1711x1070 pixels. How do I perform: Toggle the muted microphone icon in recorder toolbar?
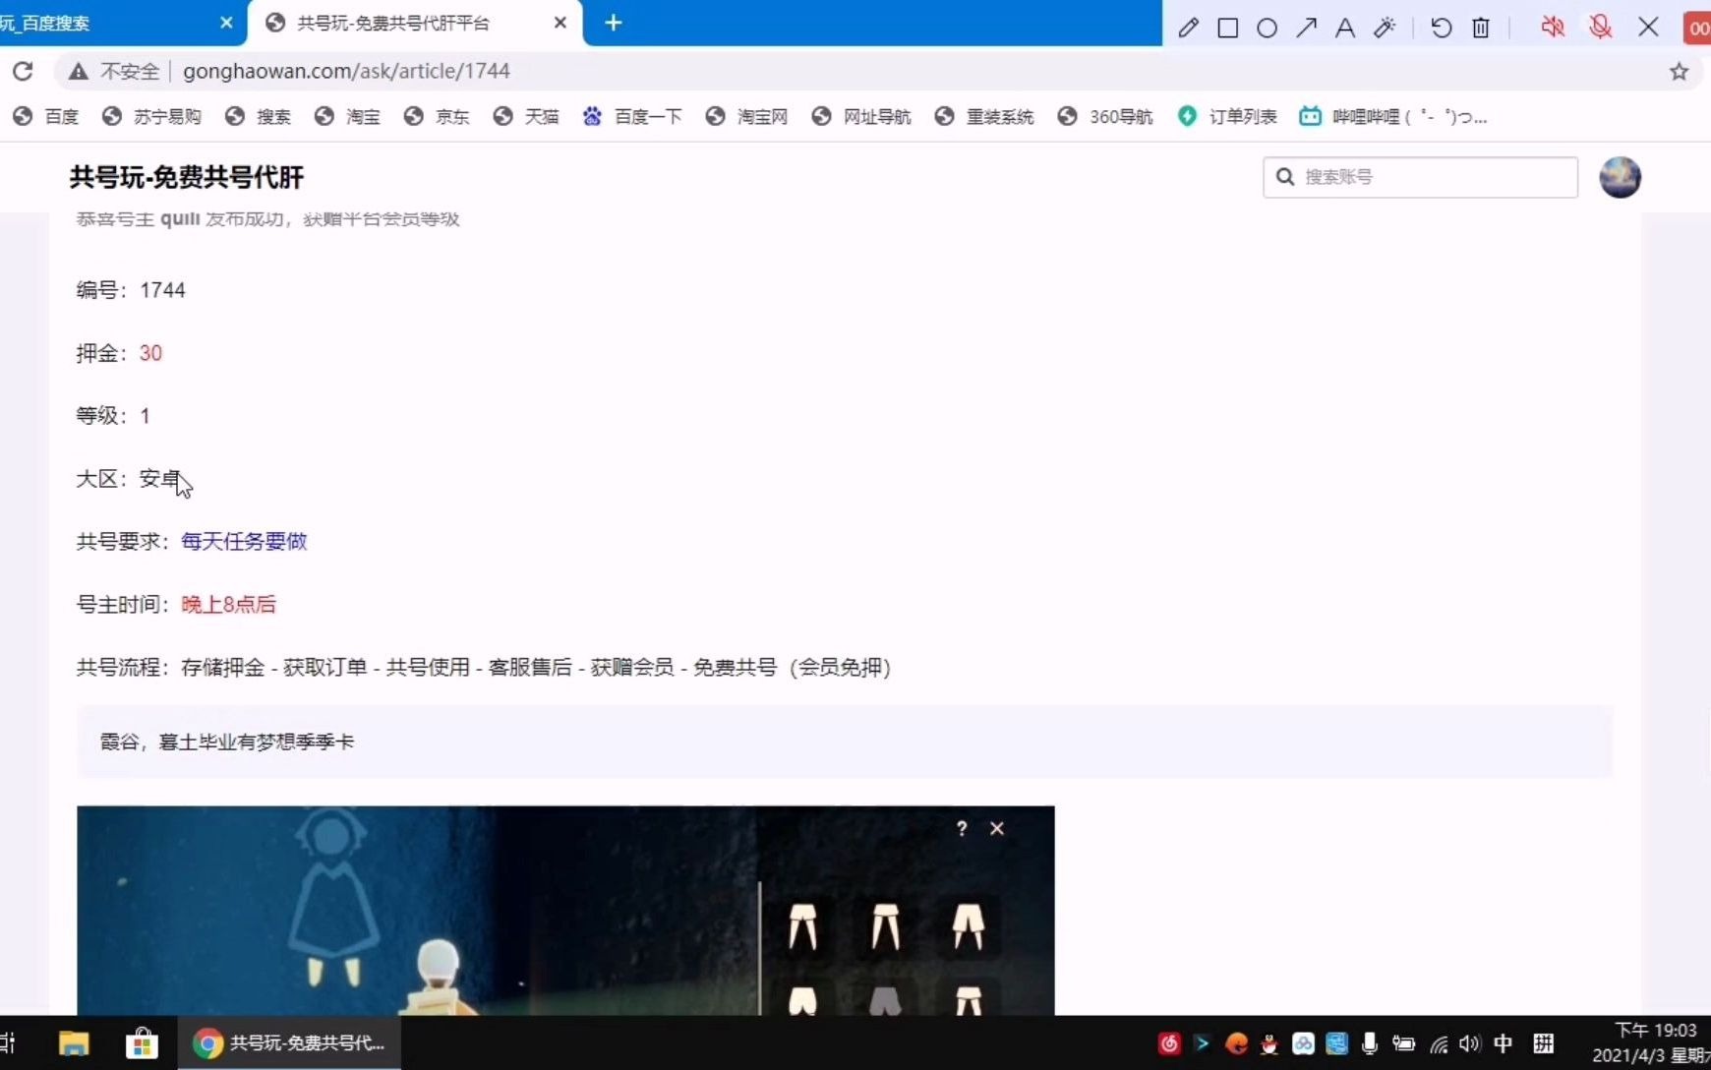tap(1601, 27)
